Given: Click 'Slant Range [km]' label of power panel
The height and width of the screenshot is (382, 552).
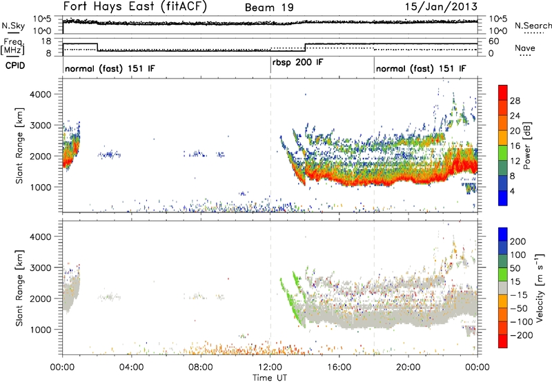Looking at the screenshot, I should pos(19,145).
